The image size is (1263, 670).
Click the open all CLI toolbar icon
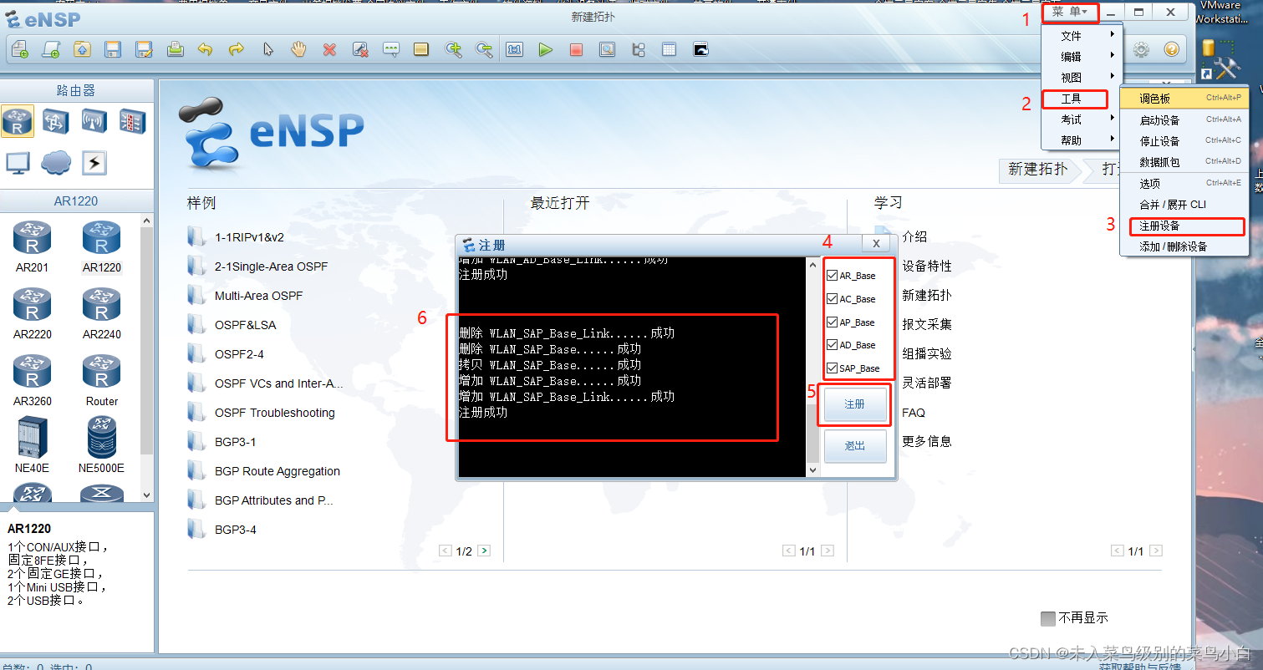click(x=700, y=49)
